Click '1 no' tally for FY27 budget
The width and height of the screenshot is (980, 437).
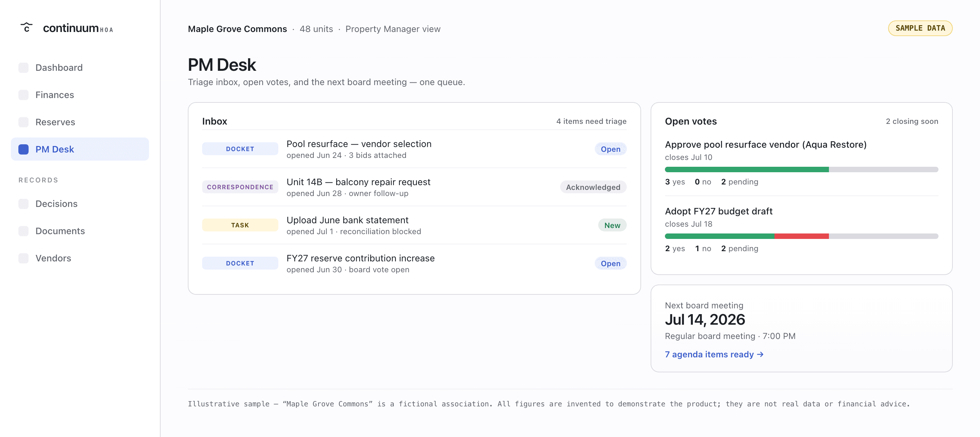coord(703,248)
